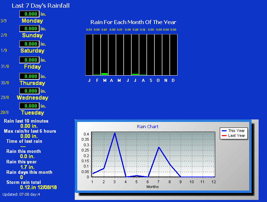
Task: Click the Wednesday rainfall value box
Action: (x=29, y=91)
